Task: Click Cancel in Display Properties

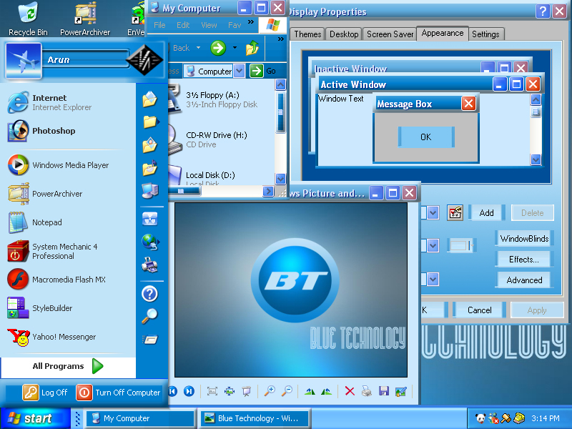Action: point(479,310)
